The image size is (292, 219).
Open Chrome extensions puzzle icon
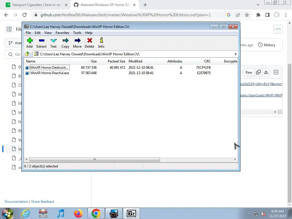pos(258,15)
